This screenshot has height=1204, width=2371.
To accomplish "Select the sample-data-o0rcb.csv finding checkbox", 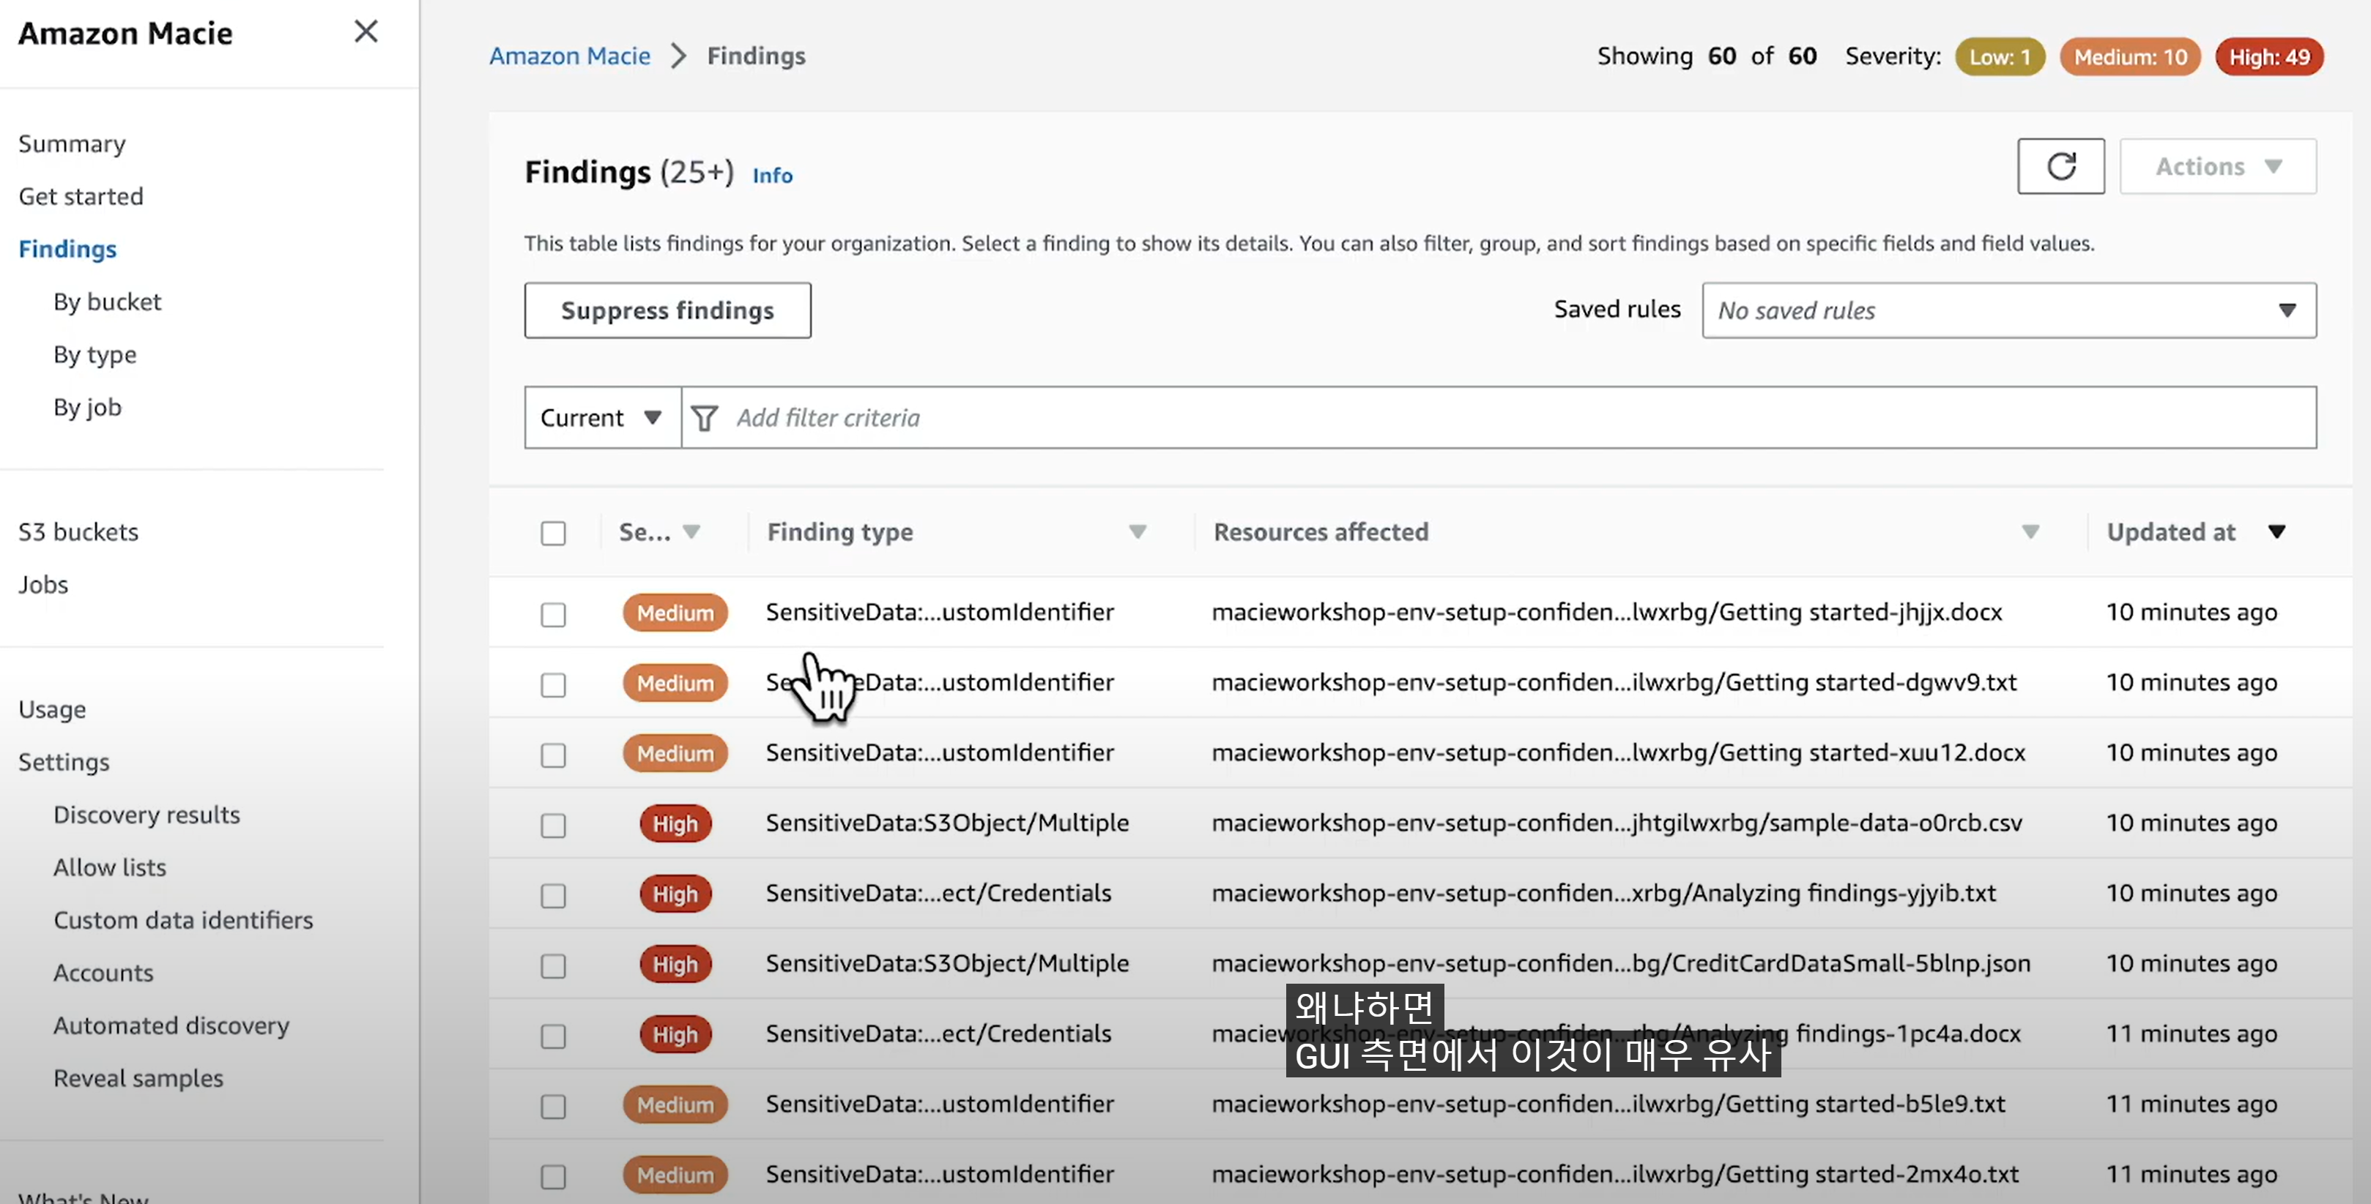I will coord(553,825).
